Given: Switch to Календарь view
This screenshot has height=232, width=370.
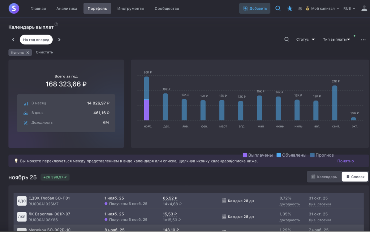Looking at the screenshot, I should click(x=324, y=177).
